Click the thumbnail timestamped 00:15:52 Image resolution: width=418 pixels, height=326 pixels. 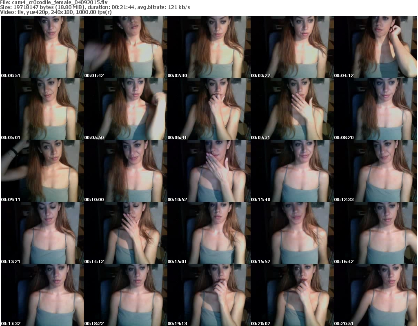point(292,233)
